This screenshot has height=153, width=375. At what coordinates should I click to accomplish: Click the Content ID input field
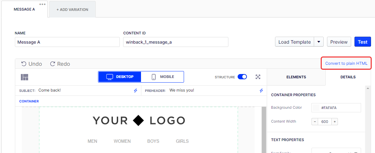click(x=175, y=42)
